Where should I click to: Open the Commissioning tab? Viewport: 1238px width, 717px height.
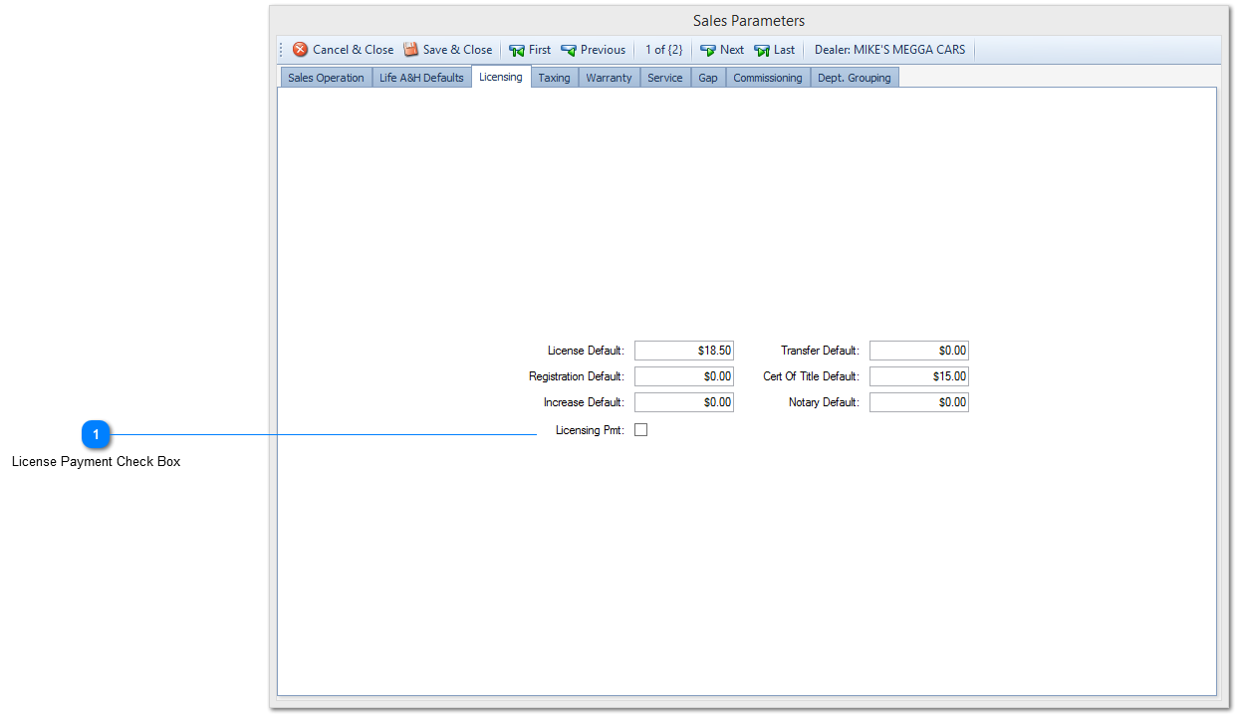pos(768,78)
